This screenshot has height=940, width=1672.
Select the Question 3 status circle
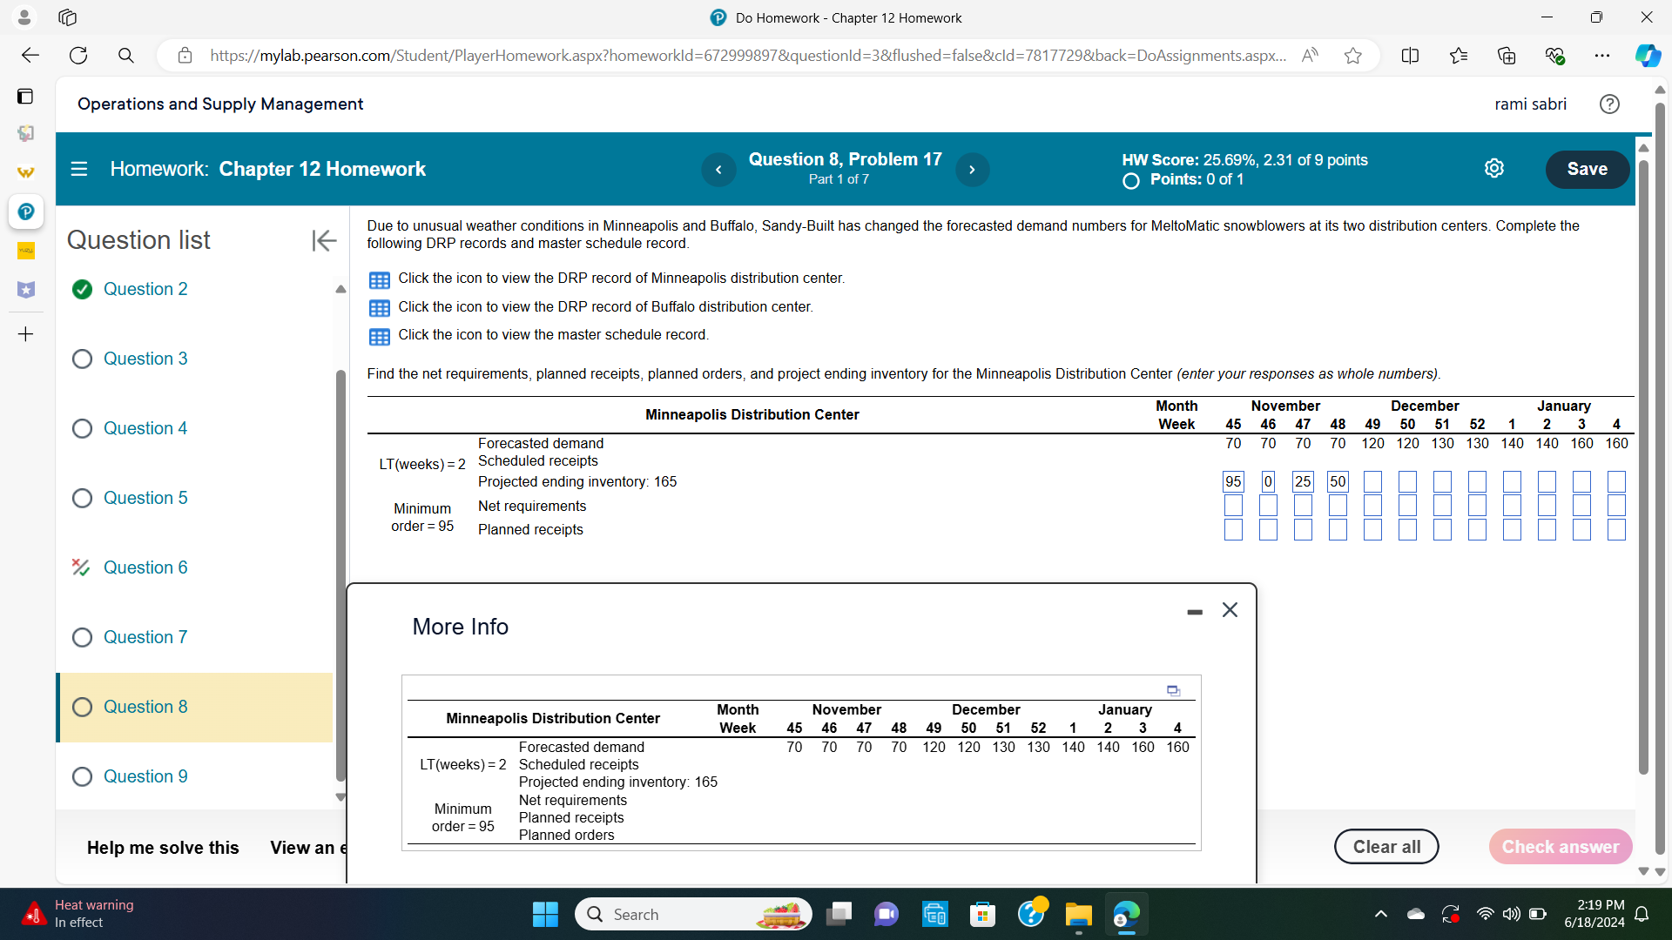click(x=83, y=359)
